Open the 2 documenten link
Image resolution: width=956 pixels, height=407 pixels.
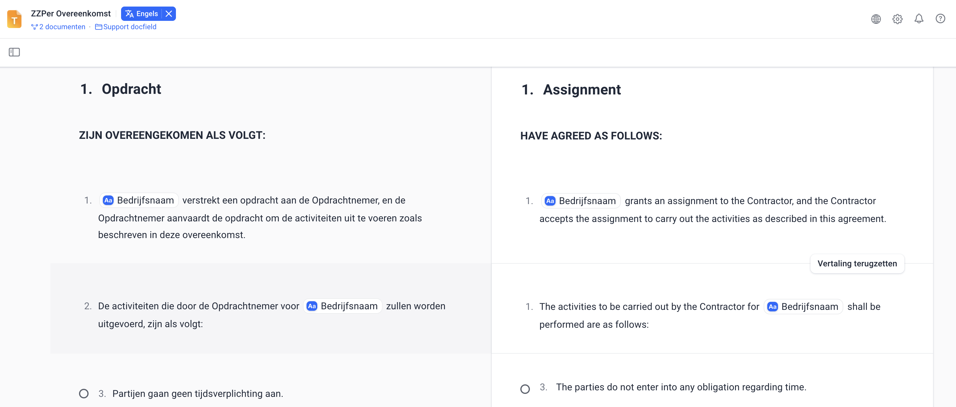point(58,27)
